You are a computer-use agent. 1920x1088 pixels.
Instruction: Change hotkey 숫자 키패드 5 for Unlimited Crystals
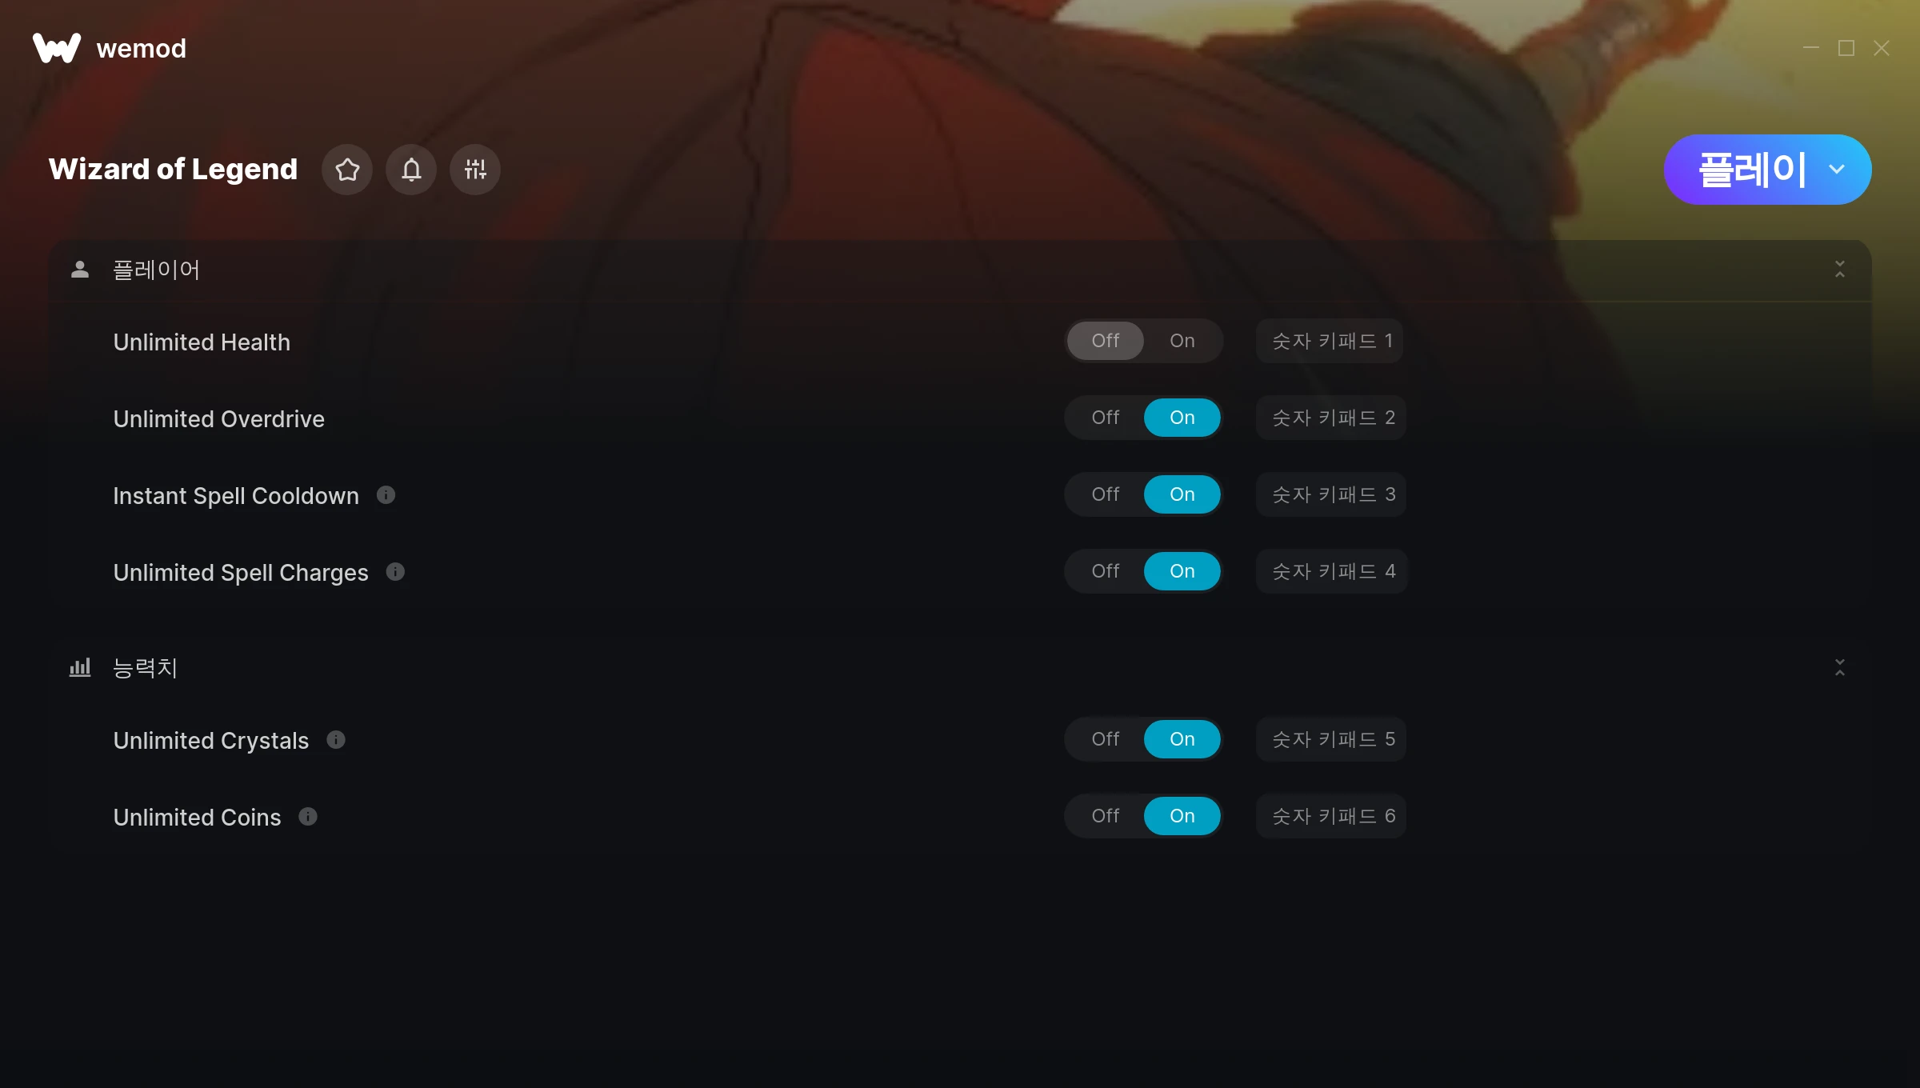[x=1331, y=739]
